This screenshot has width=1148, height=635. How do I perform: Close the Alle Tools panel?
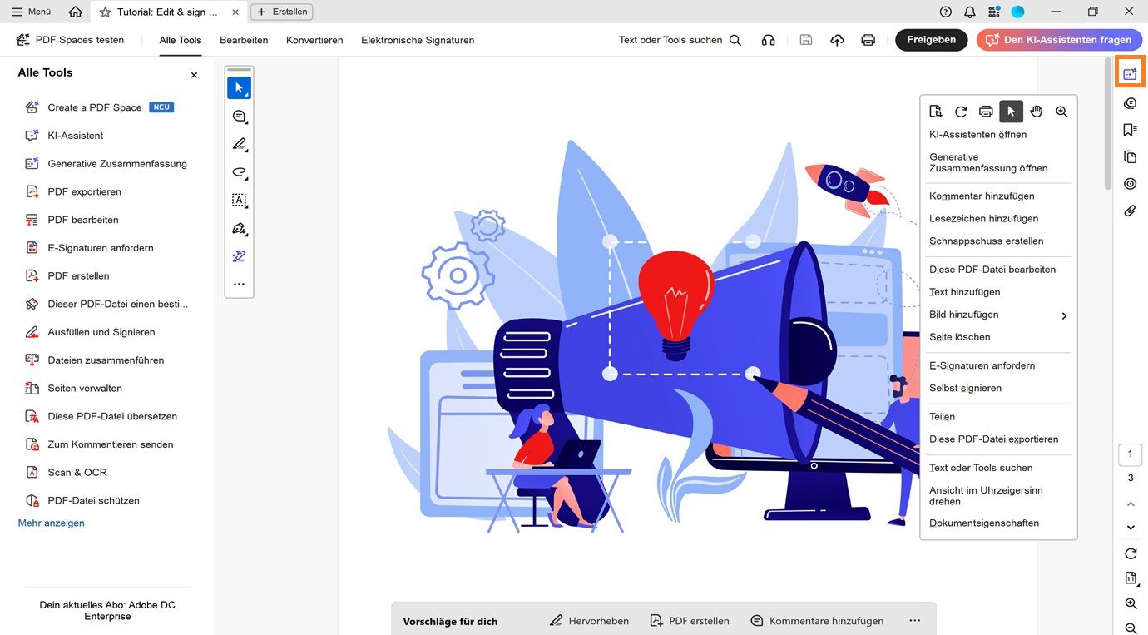click(194, 75)
